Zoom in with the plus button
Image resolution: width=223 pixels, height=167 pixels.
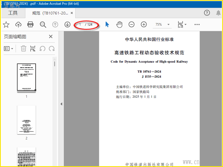point(144,24)
